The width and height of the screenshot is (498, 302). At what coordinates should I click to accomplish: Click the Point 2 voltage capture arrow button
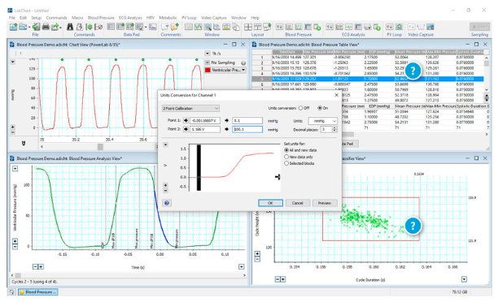[186, 129]
